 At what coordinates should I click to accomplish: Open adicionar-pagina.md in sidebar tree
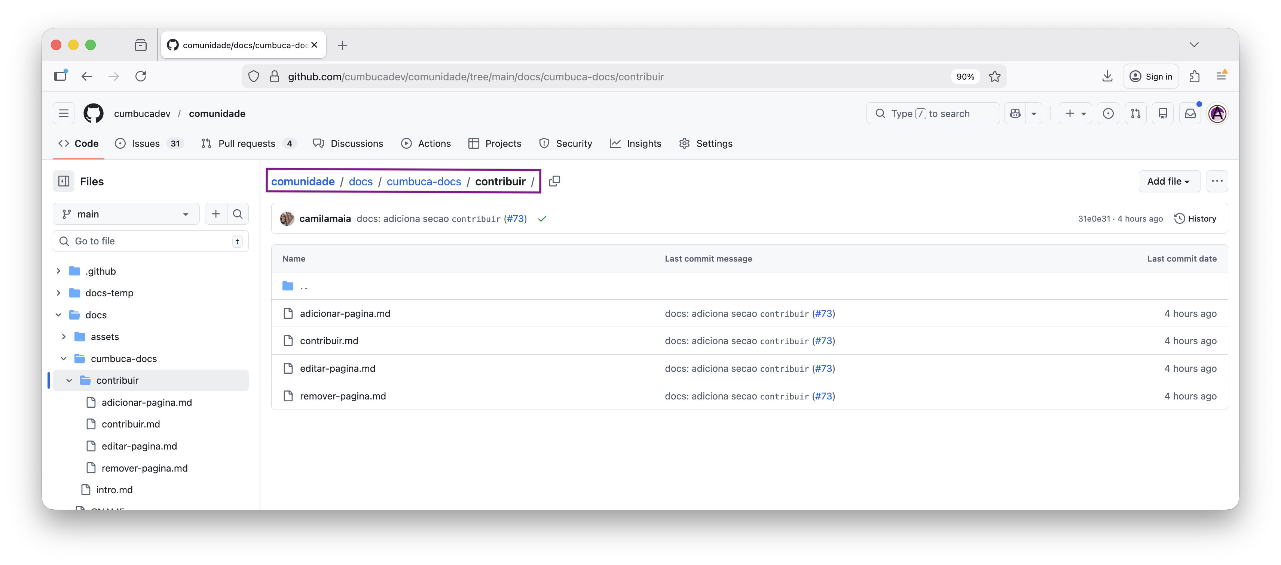[147, 402]
